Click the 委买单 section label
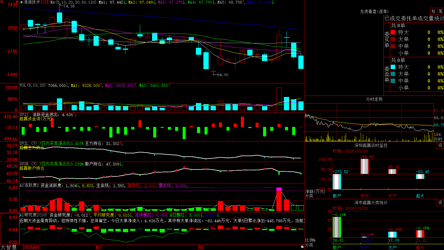The height and width of the screenshot is (250, 444). [x=387, y=39]
